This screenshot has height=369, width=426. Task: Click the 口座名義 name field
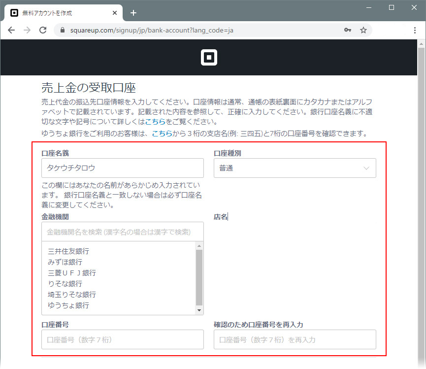click(123, 168)
